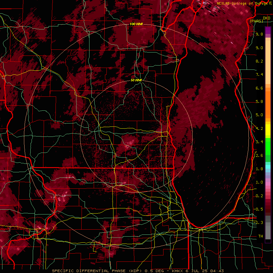Click the '6 JUL 25 04:43' timestamp
Viewport: 273px width, 273px height.
pyautogui.click(x=205, y=271)
